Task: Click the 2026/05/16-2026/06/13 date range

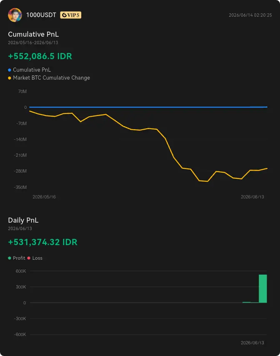Action: coord(33,43)
